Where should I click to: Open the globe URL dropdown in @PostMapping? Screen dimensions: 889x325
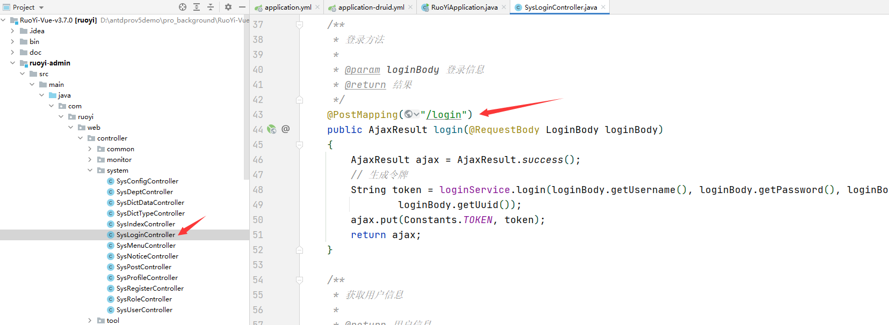coord(412,114)
